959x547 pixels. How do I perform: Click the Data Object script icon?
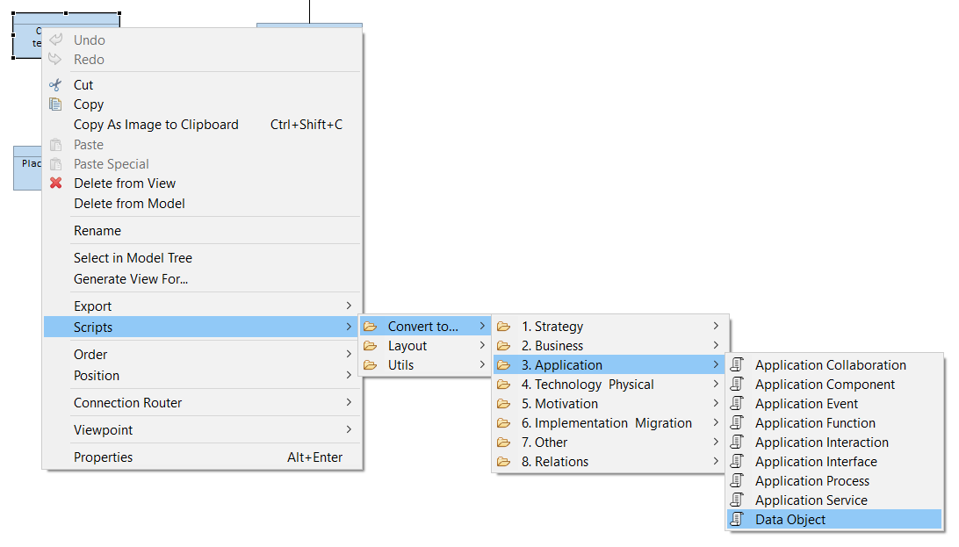click(737, 520)
